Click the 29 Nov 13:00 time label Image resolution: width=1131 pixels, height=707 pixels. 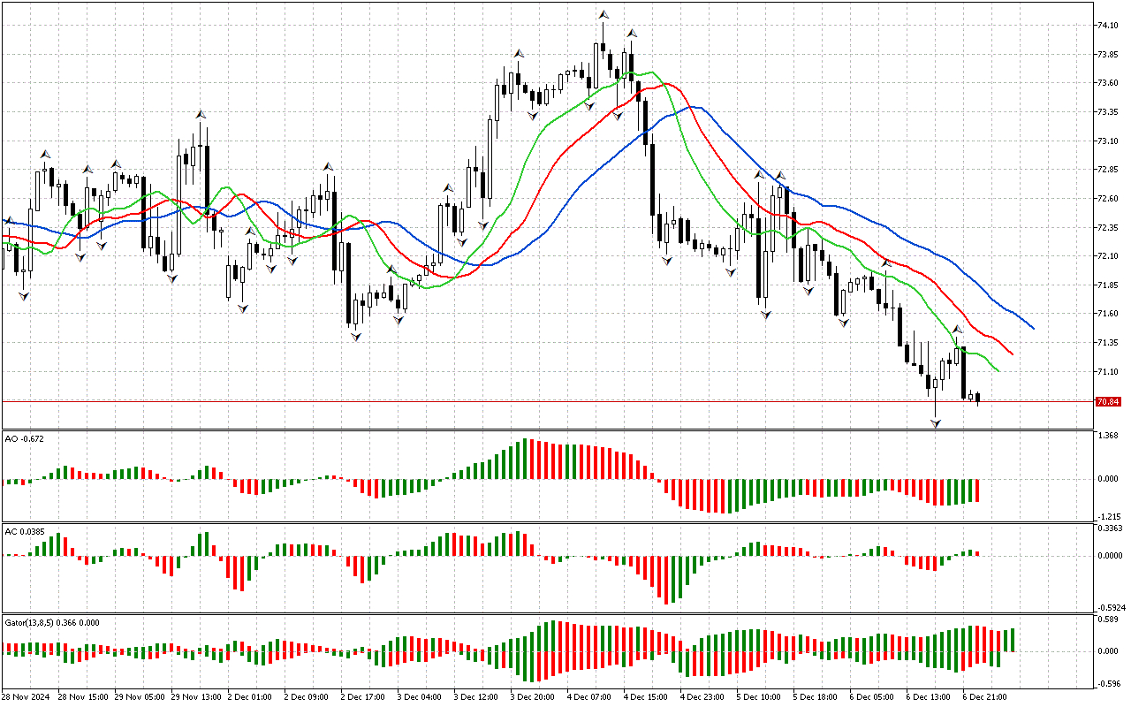click(197, 696)
